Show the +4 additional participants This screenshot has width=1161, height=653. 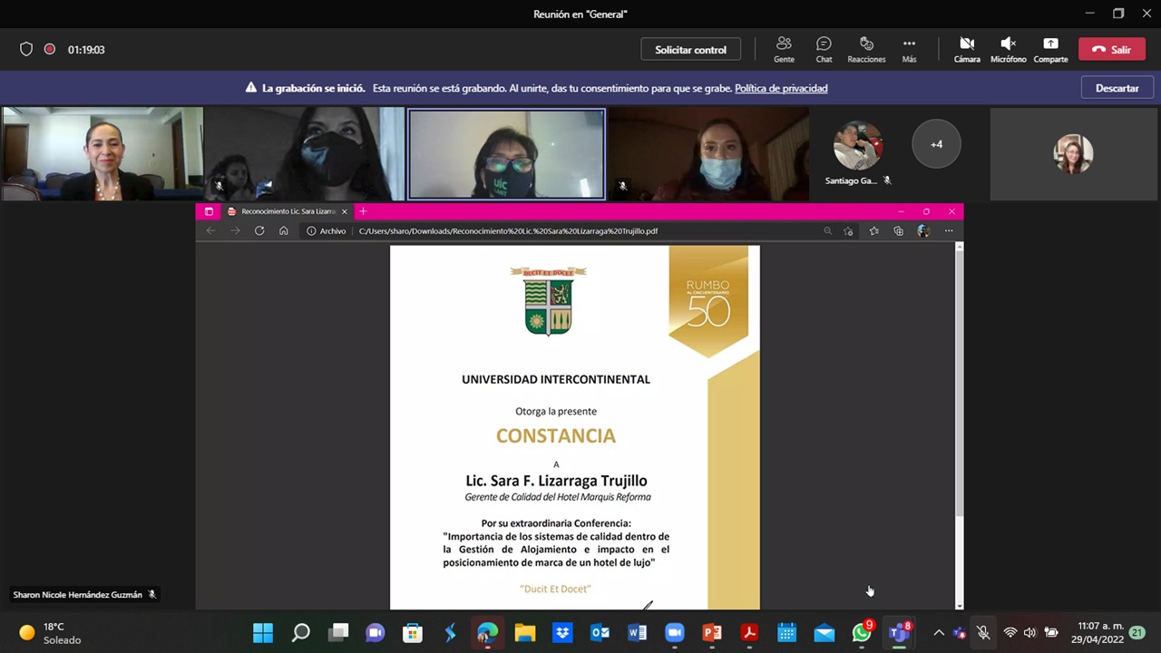pos(936,144)
